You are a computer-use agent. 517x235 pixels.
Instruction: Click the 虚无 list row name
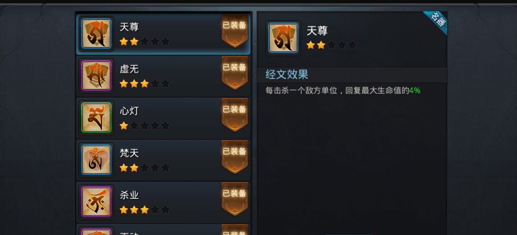point(129,69)
